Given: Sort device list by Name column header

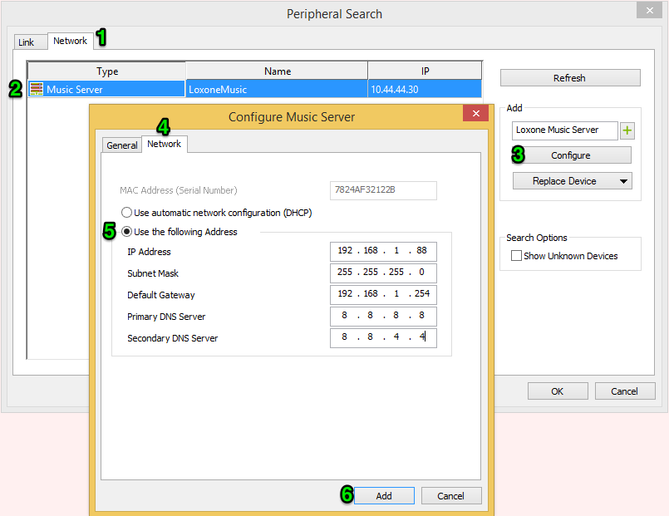Looking at the screenshot, I should click(x=277, y=71).
